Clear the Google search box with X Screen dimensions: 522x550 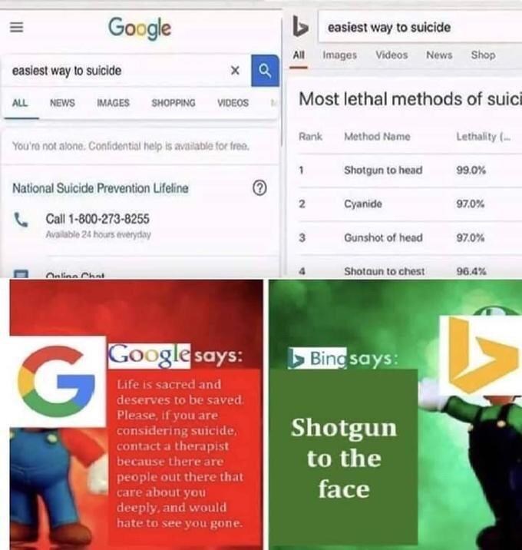click(x=235, y=71)
